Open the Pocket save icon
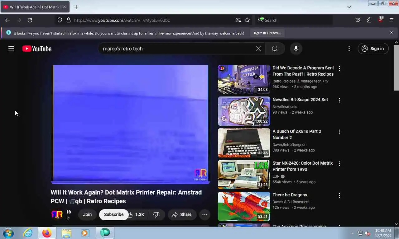The width and height of the screenshot is (399, 239). click(x=358, y=20)
